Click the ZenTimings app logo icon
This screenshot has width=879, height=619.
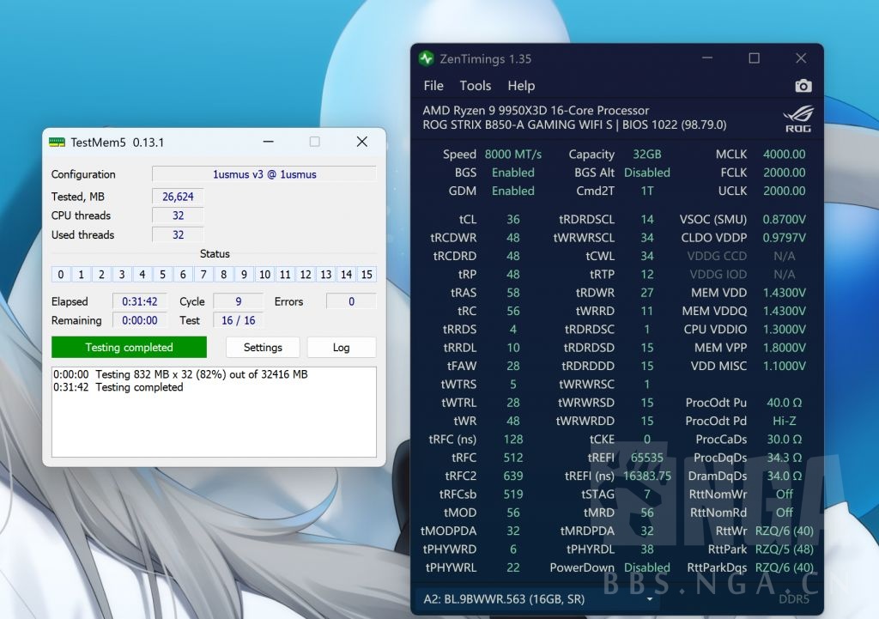tap(426, 58)
